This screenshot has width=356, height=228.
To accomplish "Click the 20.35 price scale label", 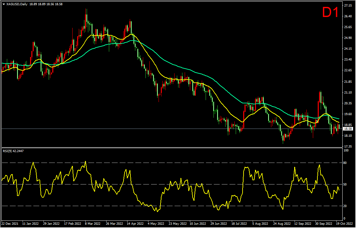I will [x=348, y=103].
